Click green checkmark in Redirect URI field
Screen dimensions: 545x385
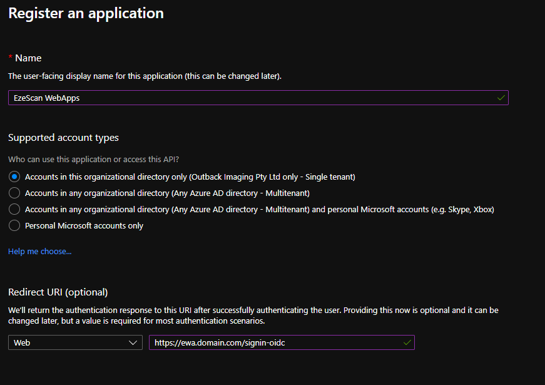(407, 342)
